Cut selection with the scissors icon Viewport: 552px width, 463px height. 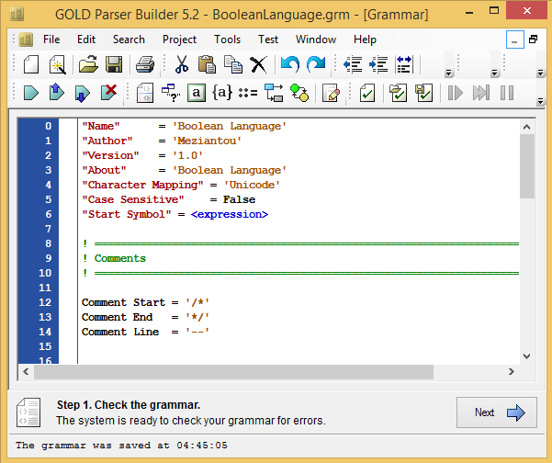[x=181, y=64]
